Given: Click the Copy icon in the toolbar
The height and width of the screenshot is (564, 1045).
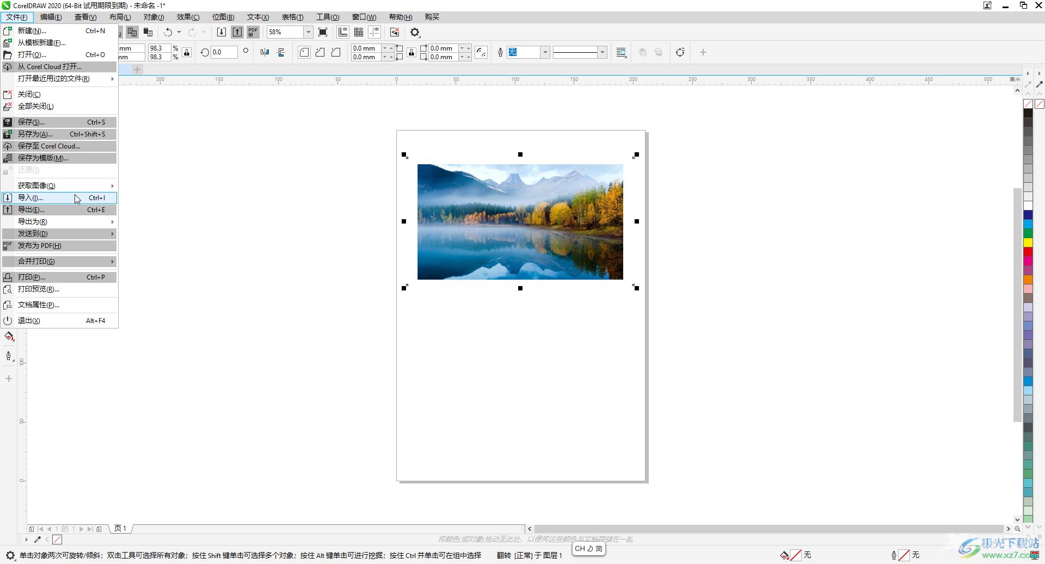Looking at the screenshot, I should click(132, 32).
